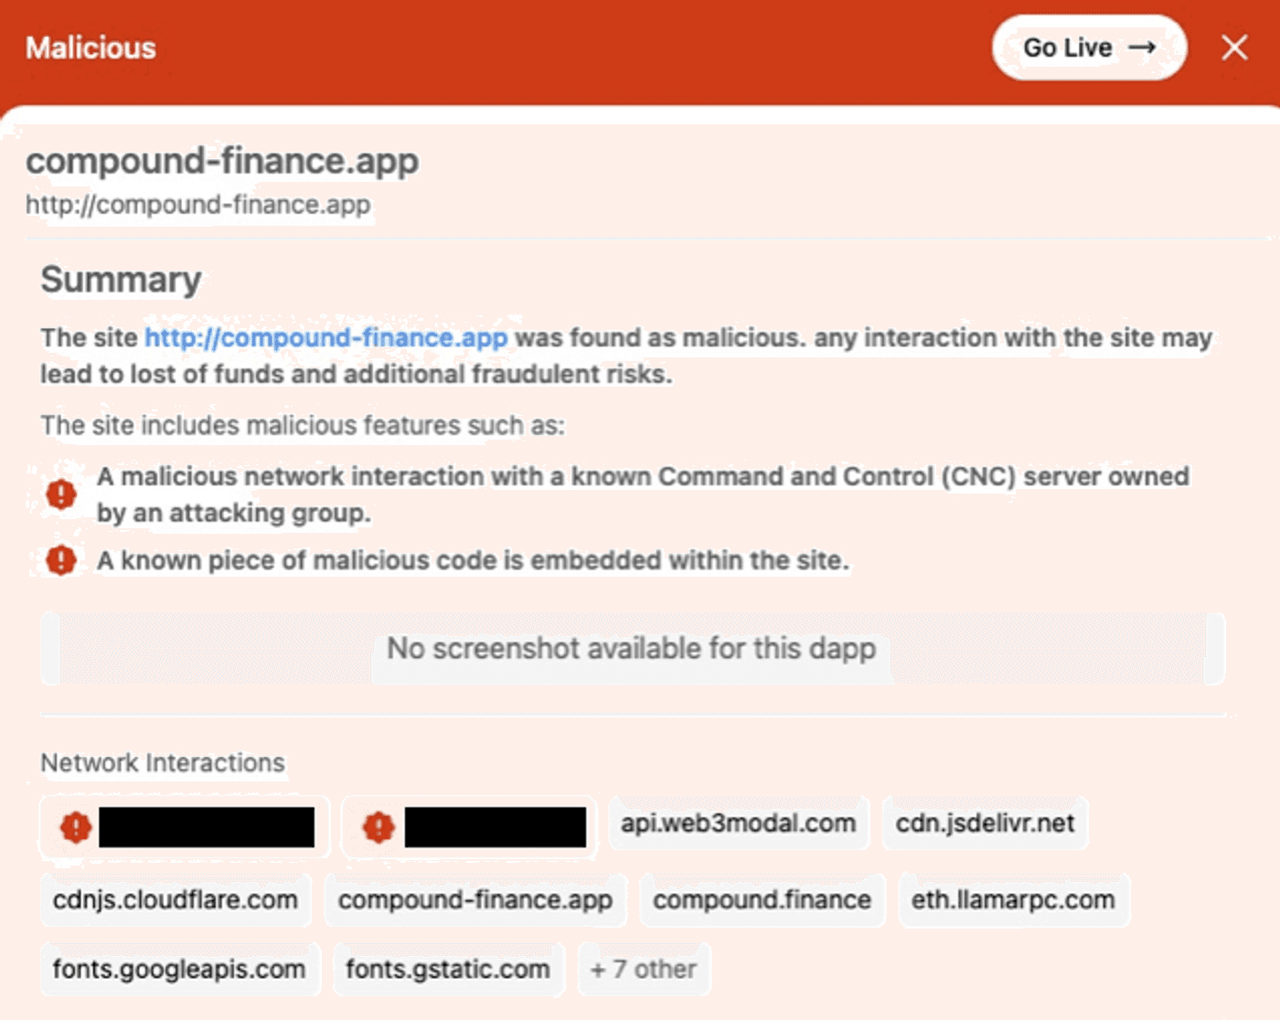The image size is (1280, 1020).
Task: Click the cdnjs.cloudflare.com chip
Action: tap(176, 900)
